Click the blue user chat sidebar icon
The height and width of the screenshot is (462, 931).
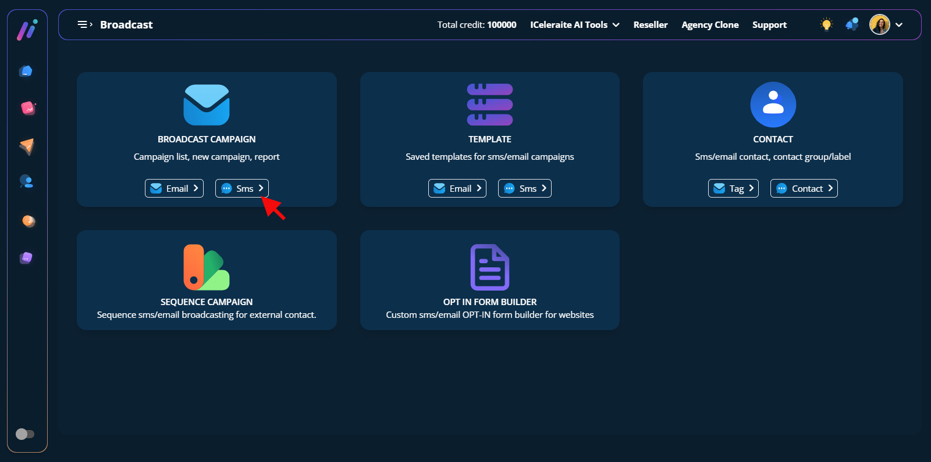(27, 182)
